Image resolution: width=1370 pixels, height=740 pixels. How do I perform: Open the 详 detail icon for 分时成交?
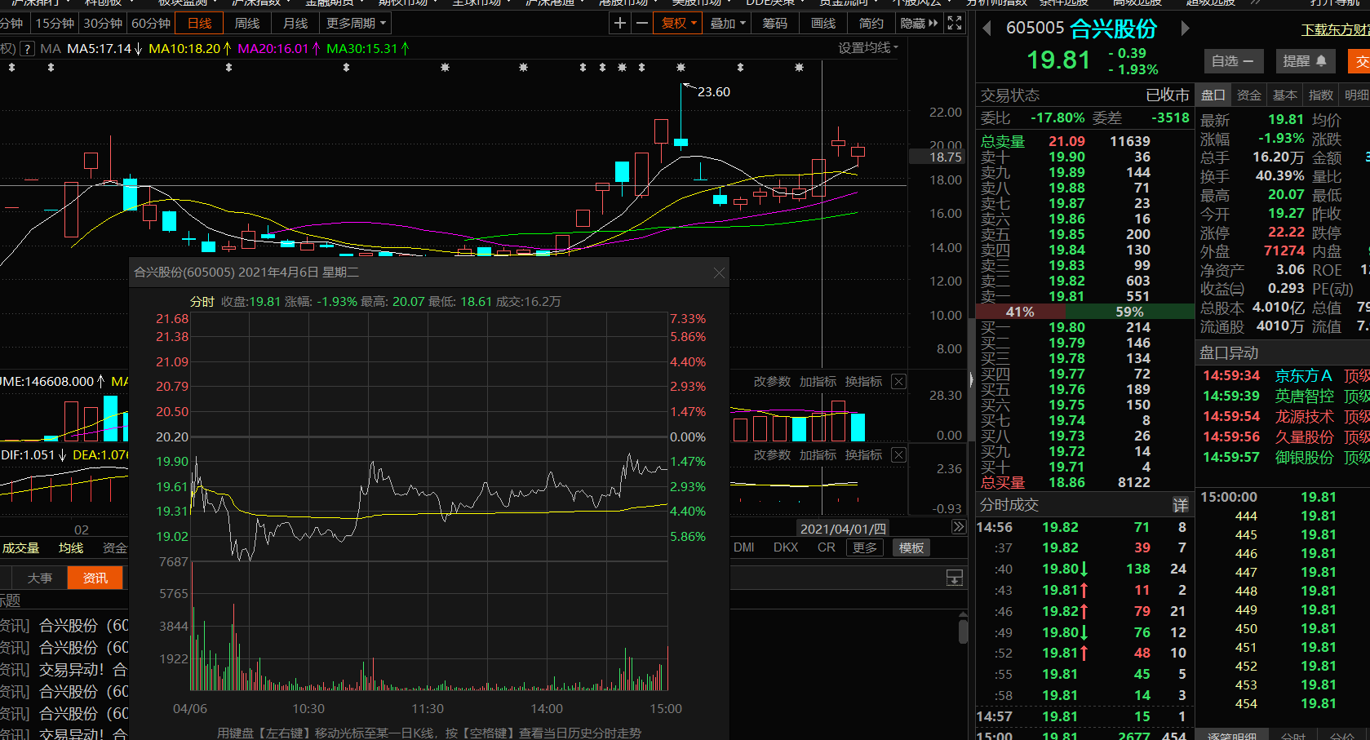[1180, 505]
